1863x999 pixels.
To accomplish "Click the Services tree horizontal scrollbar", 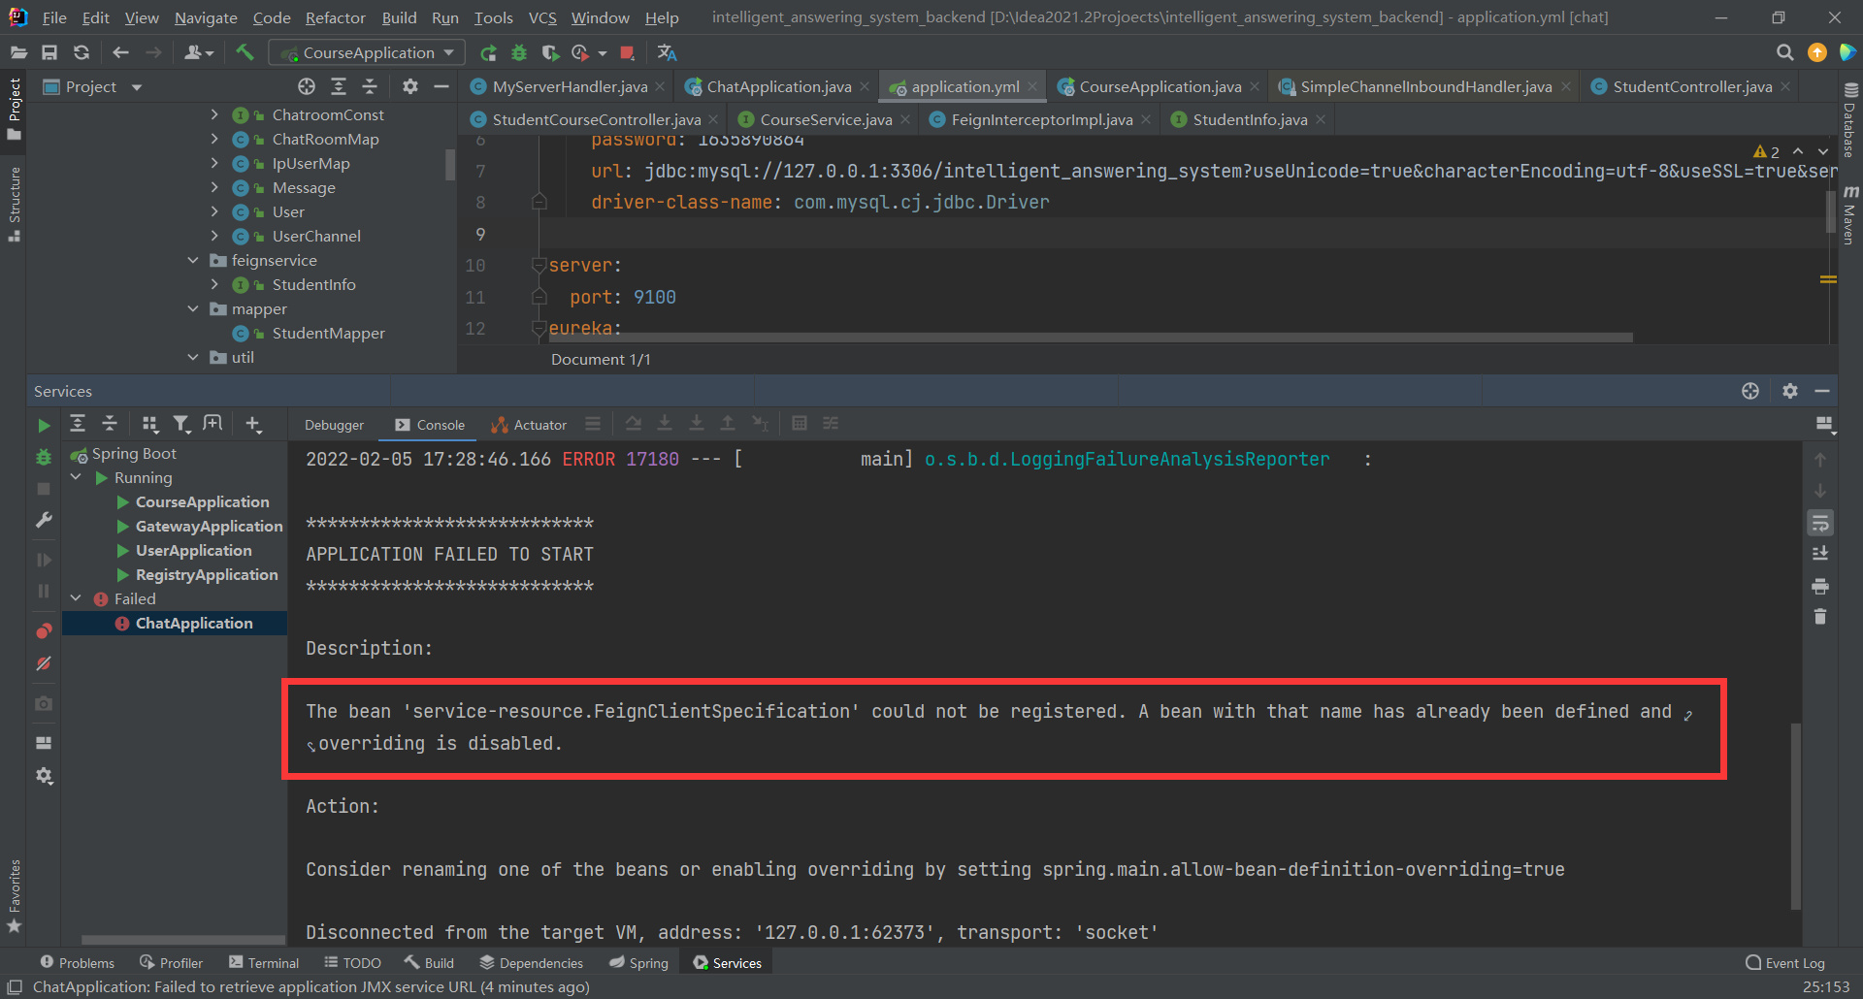I will [183, 939].
